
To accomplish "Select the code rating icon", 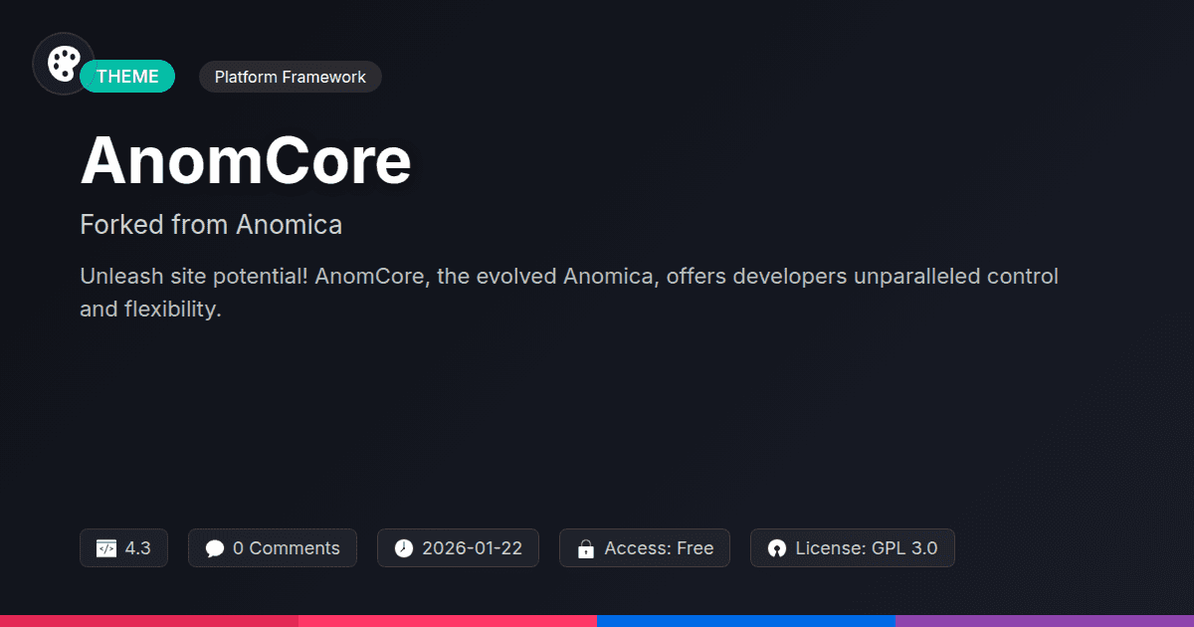I will coord(105,547).
